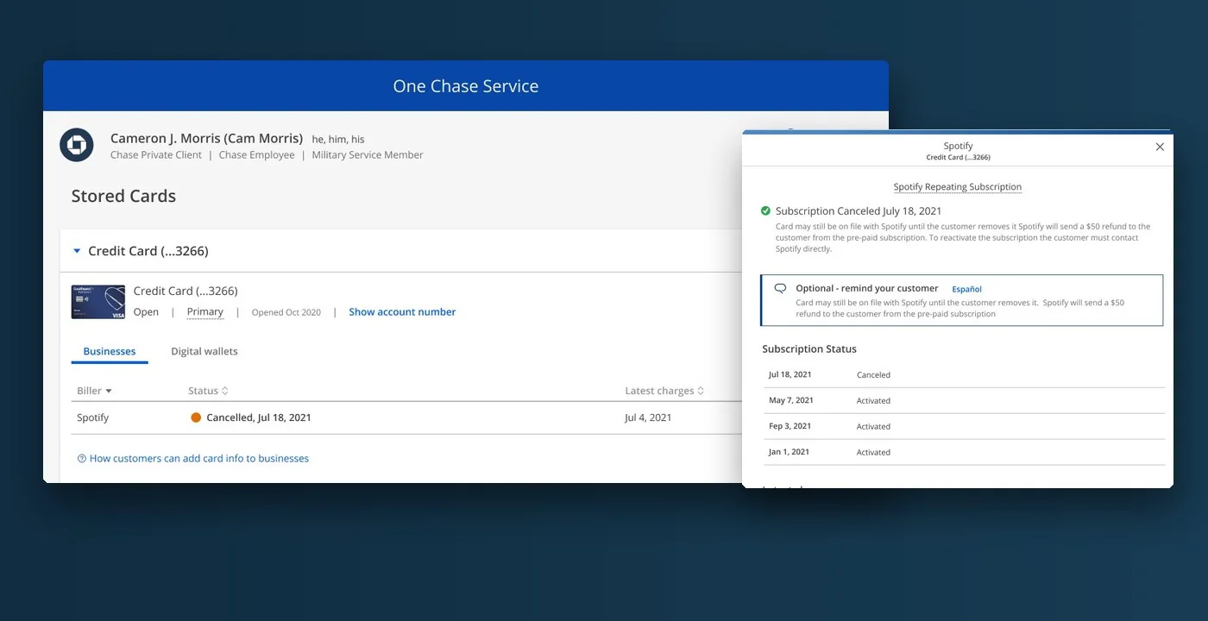
Task: Click the he, him, his pronouns text
Action: pos(338,139)
